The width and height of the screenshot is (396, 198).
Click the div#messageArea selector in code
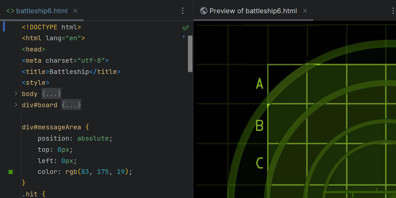pyautogui.click(x=51, y=127)
